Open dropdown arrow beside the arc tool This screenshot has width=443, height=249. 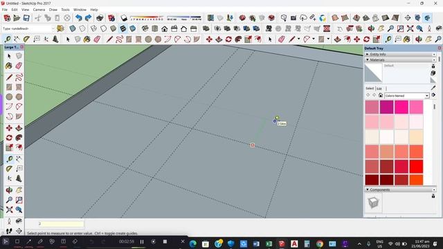[314, 39]
